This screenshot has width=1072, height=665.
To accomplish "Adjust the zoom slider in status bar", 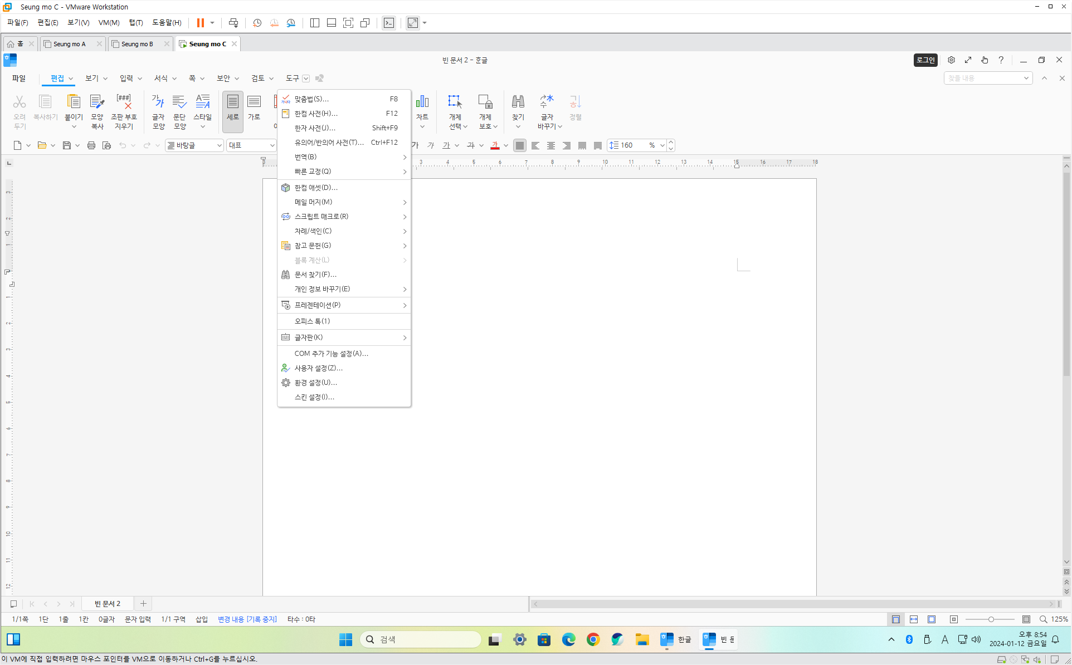I will tap(991, 619).
